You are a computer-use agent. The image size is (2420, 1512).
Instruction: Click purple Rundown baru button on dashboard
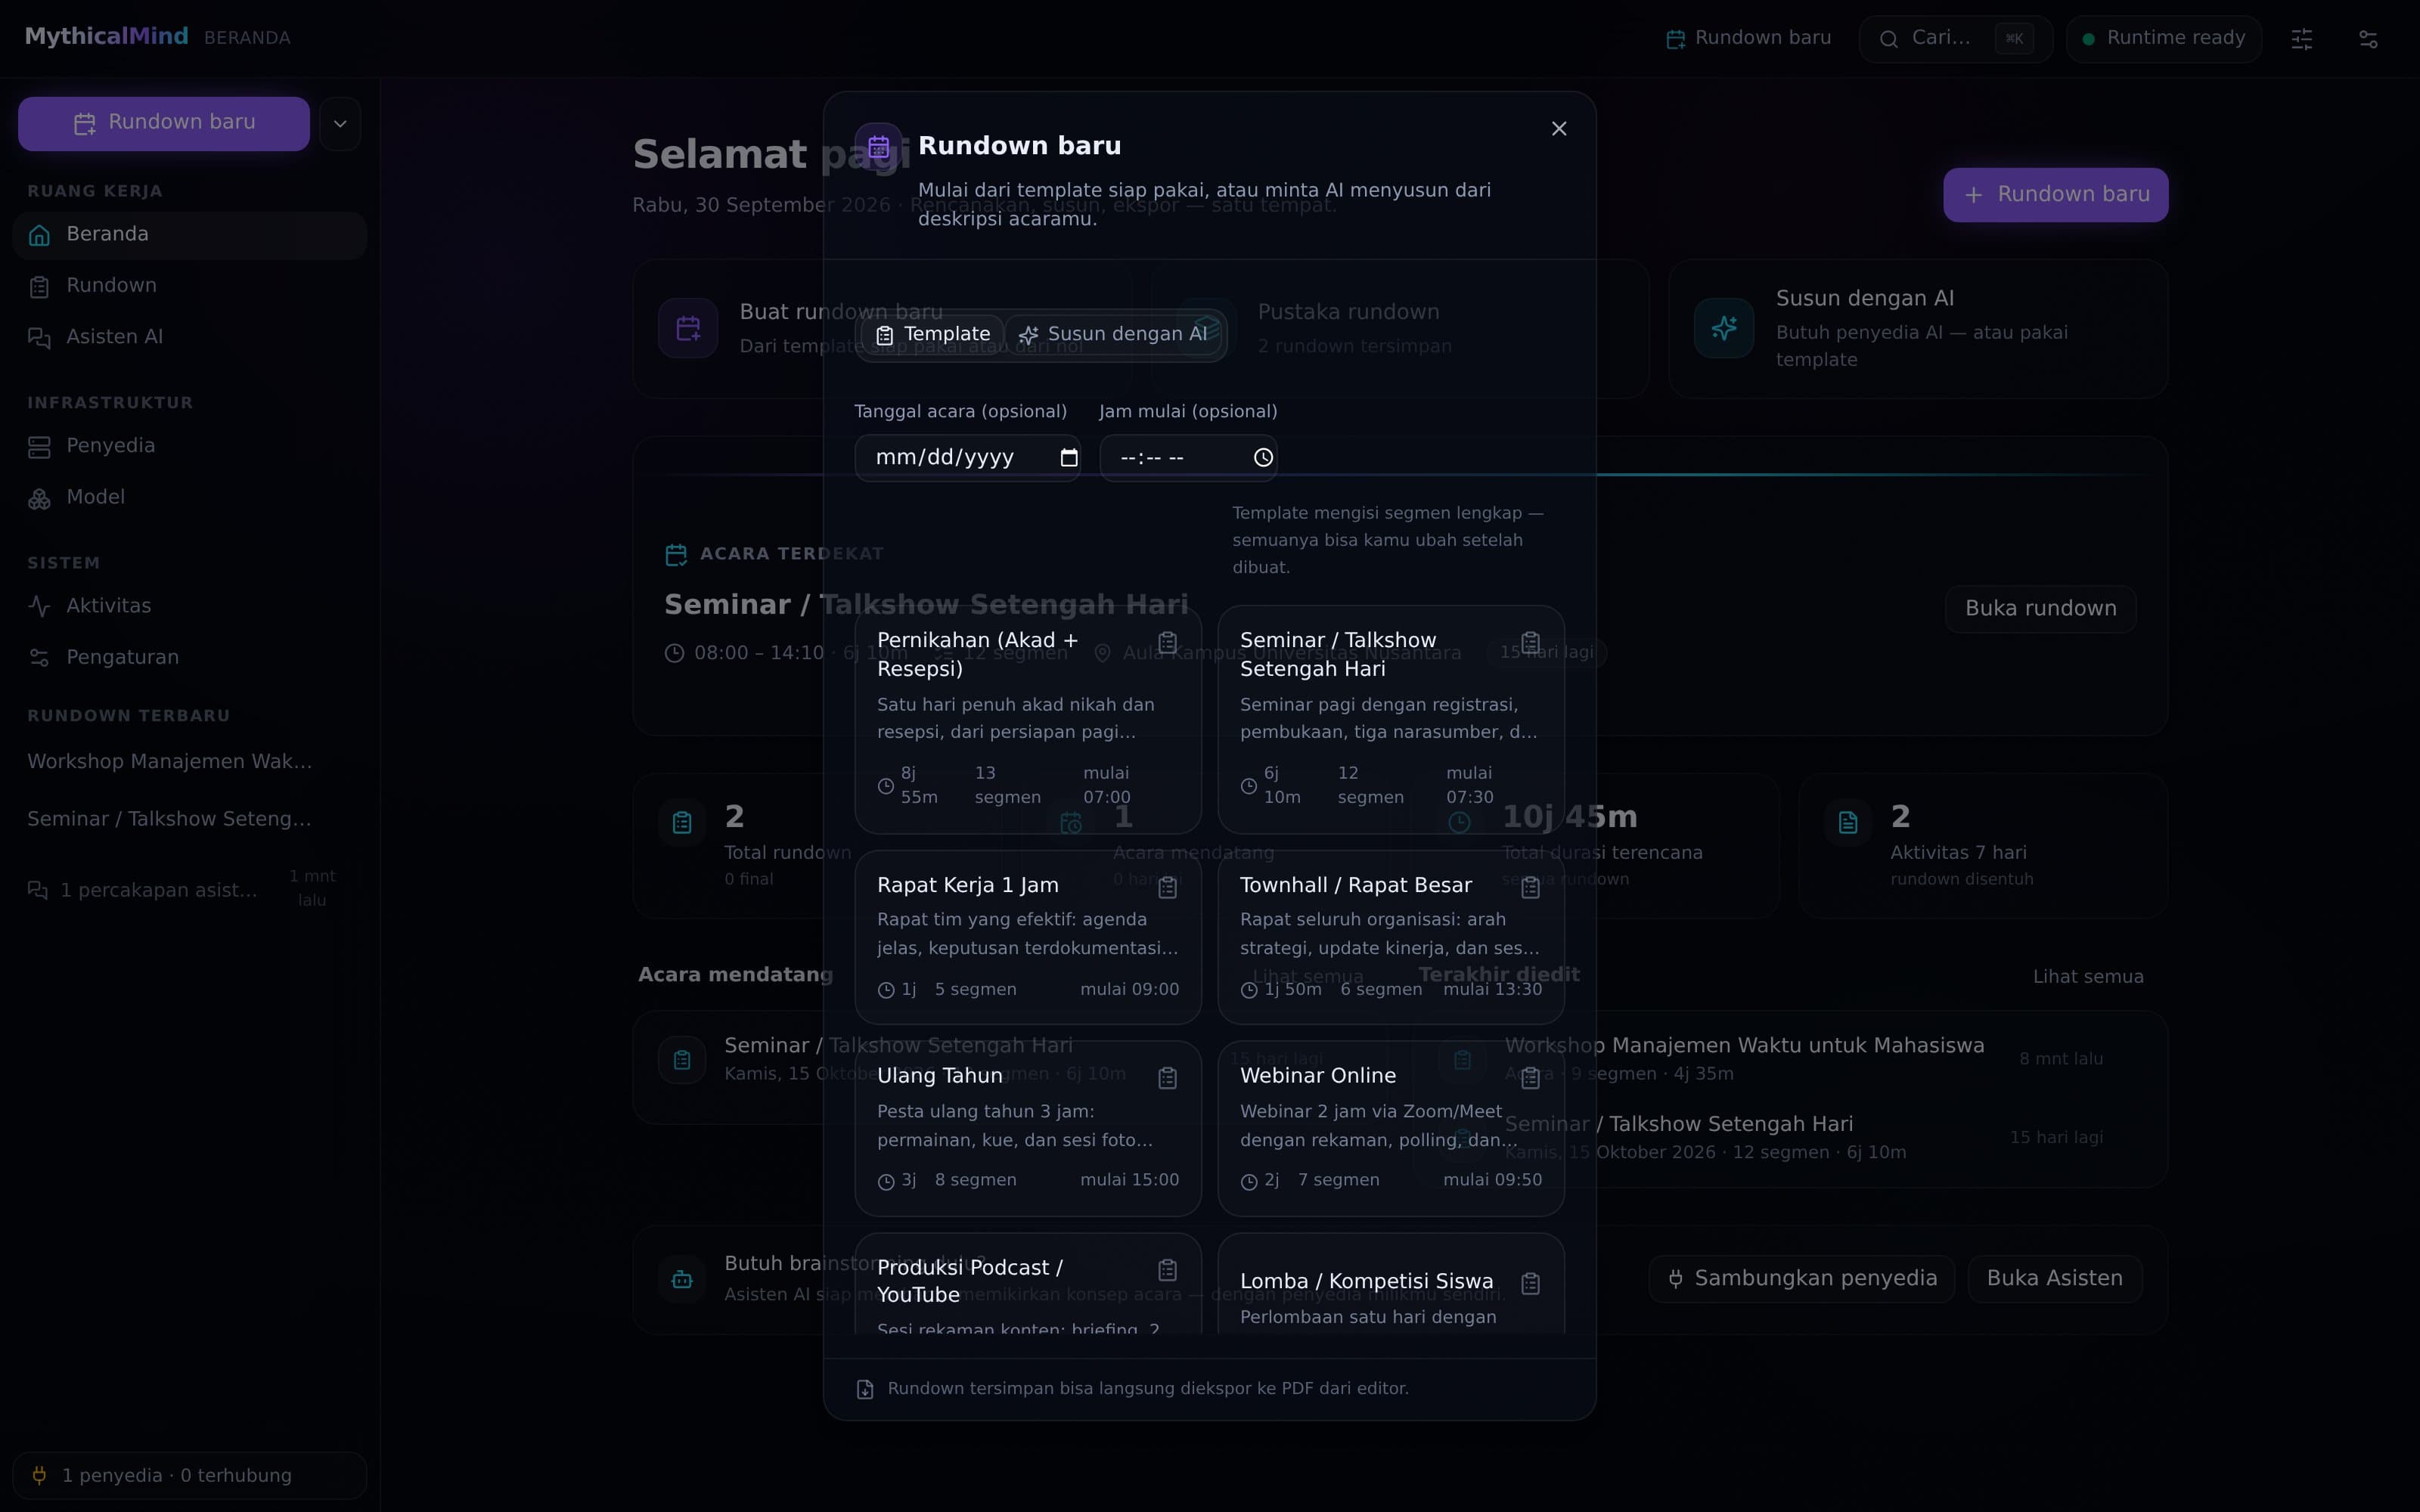point(2055,195)
